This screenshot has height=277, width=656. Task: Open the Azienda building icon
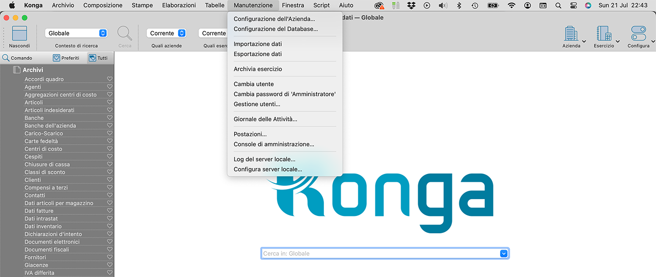click(570, 34)
